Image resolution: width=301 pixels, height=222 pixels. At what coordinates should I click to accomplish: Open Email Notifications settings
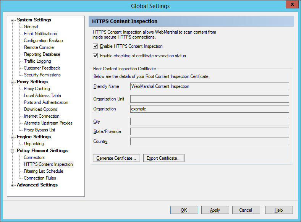40,34
